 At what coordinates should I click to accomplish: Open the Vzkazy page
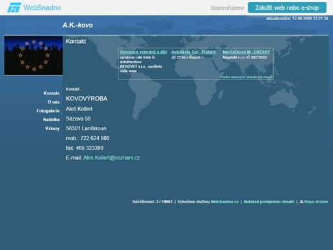52,128
